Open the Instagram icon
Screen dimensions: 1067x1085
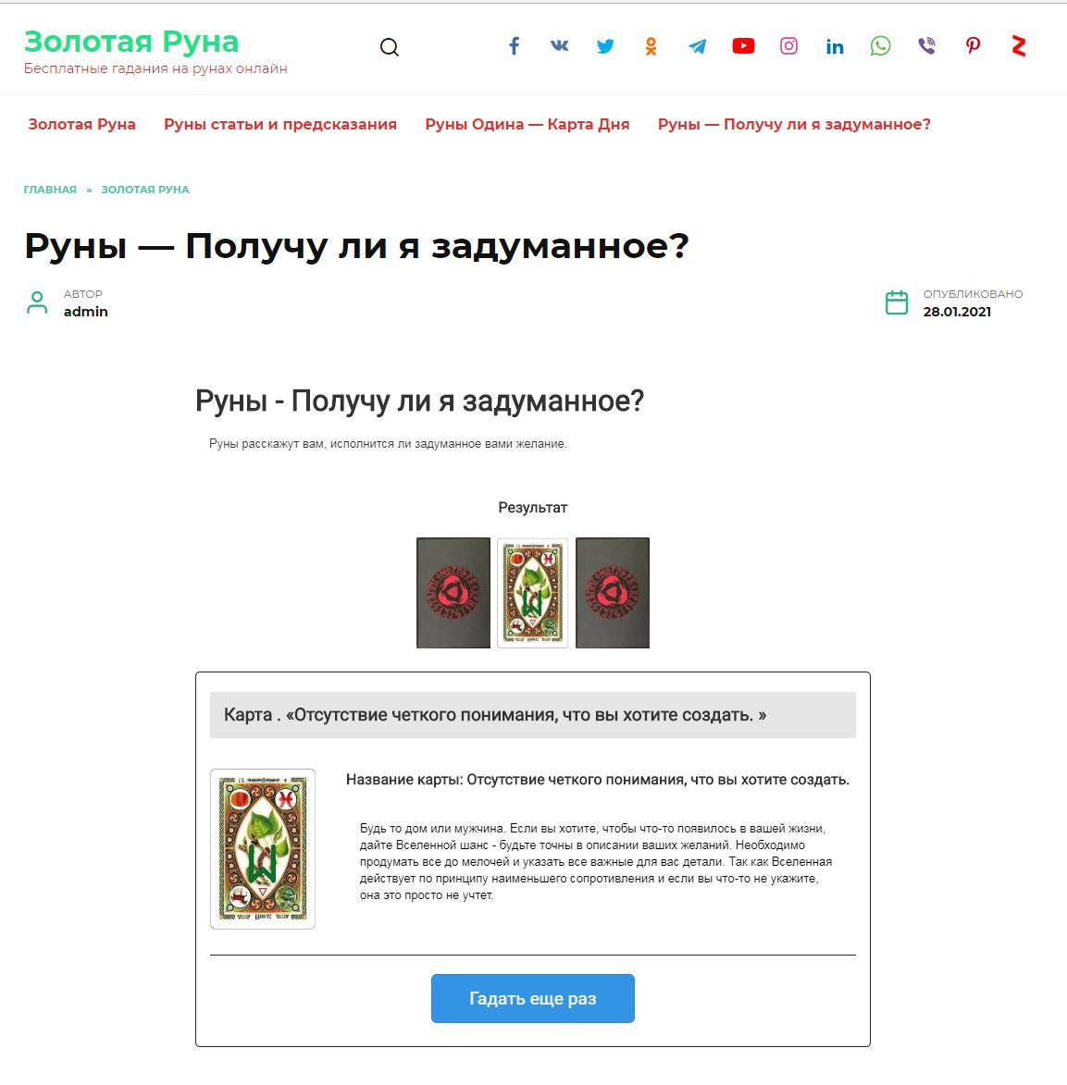(788, 45)
